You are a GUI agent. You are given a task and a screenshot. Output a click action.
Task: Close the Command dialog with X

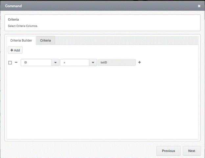(199, 6)
